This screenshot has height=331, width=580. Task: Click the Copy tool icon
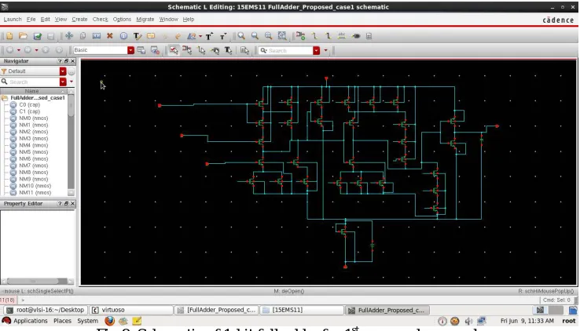tap(83, 36)
